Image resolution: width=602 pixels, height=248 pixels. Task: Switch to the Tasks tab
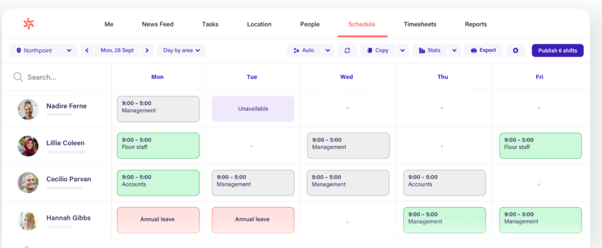[210, 24]
